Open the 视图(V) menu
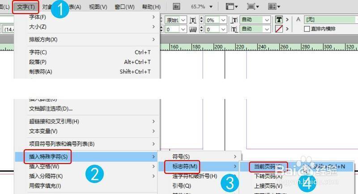 click(98, 7)
